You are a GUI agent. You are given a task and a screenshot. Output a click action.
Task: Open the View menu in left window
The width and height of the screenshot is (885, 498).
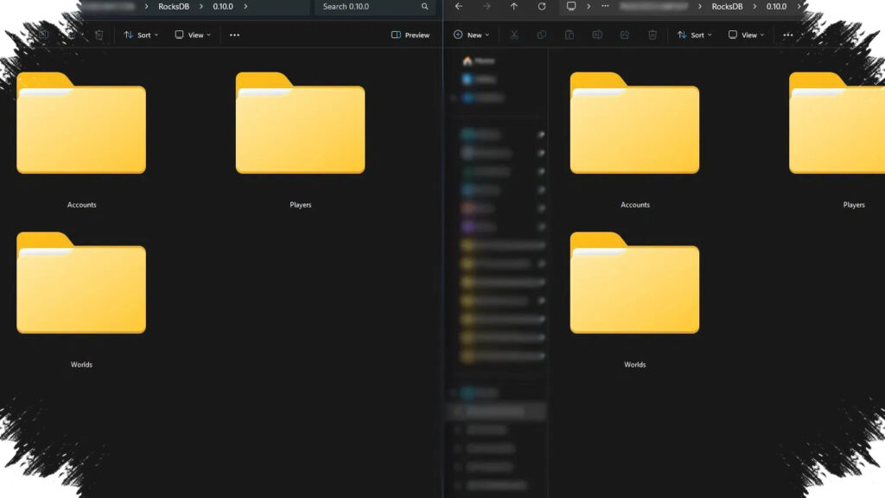point(193,35)
